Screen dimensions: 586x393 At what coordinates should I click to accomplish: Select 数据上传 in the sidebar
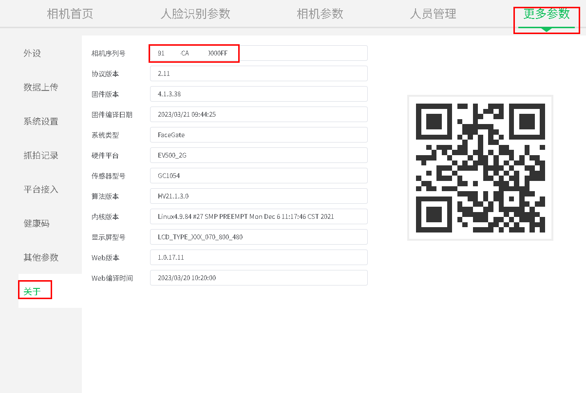41,87
